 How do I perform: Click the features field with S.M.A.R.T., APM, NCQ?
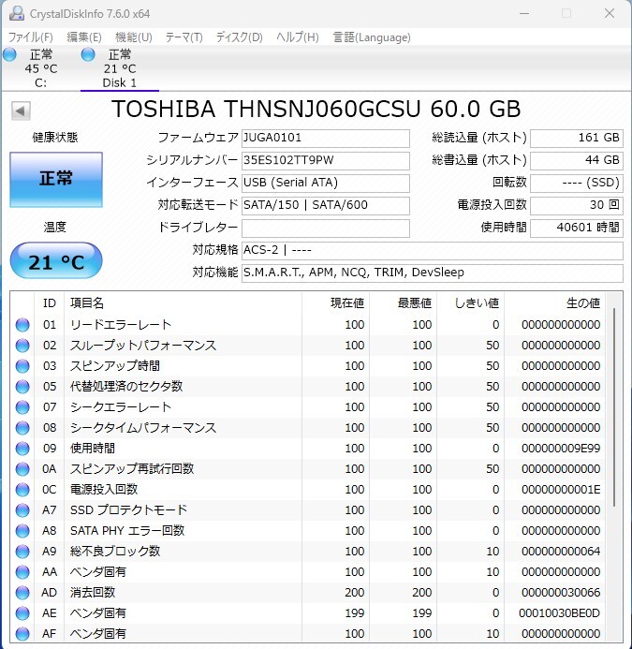click(432, 273)
